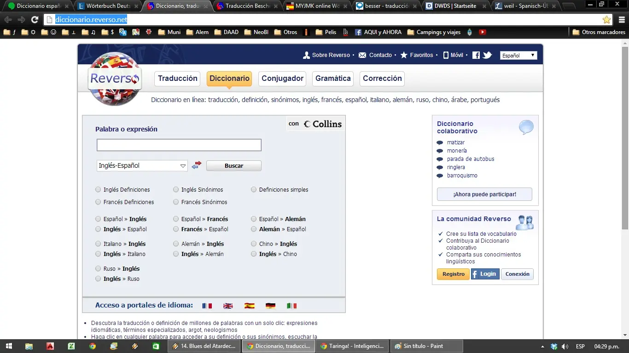Click the speech bubble icon in Diccionario colaborativo
Screen dimensions: 629x353
pyautogui.click(x=526, y=127)
